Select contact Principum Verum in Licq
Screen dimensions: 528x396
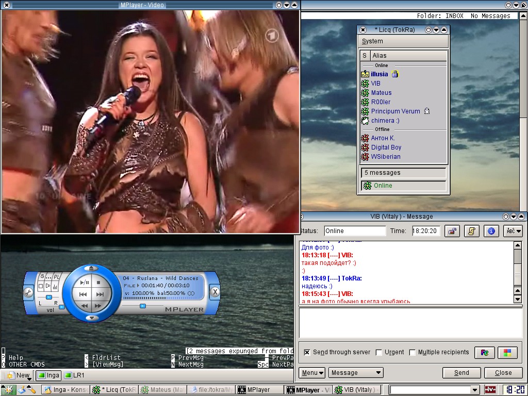point(403,111)
